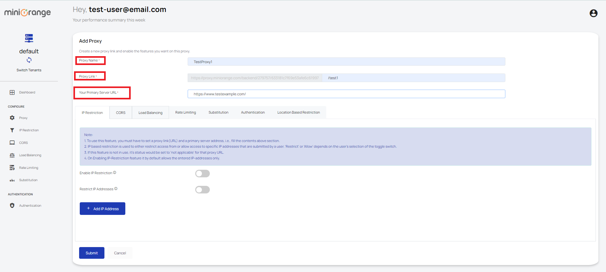This screenshot has width=606, height=272.
Task: Click the Substitution abc icon
Action: pos(12,180)
